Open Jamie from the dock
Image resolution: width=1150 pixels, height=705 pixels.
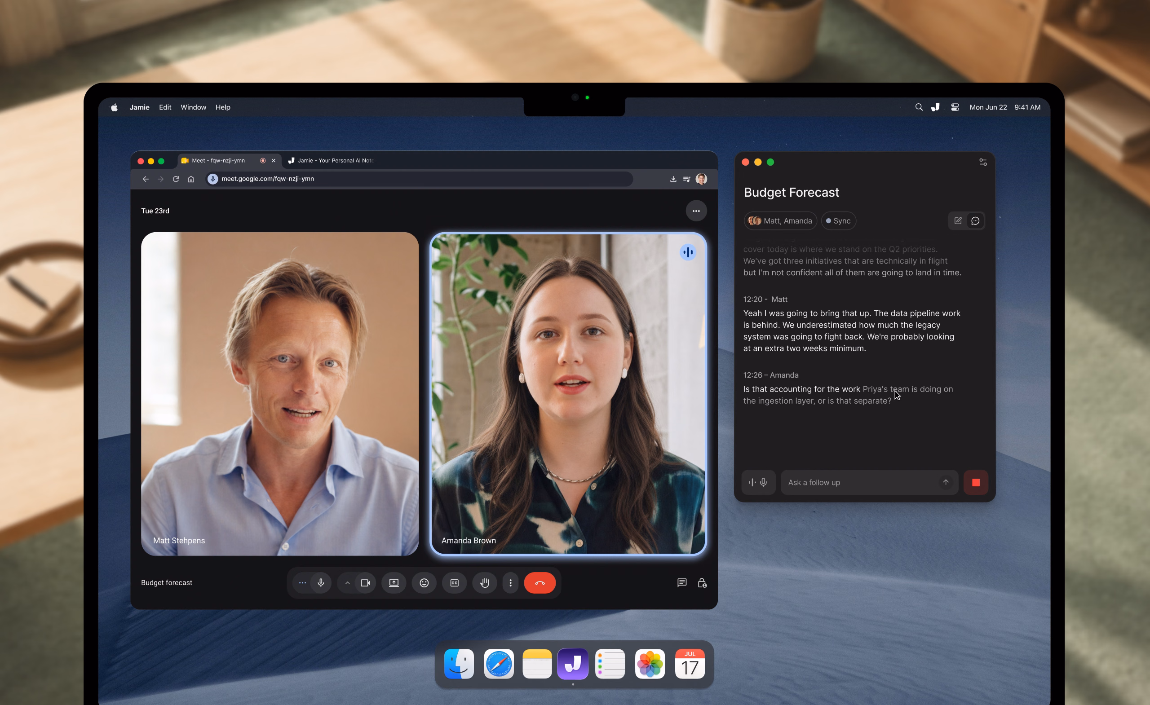coord(573,664)
